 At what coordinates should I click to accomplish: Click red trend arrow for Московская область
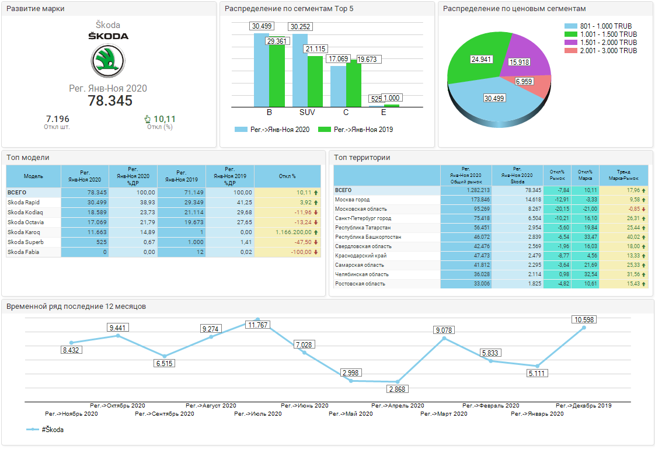click(644, 209)
